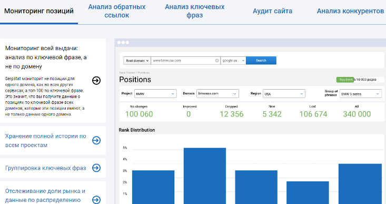Open the Анализ конкурентов tab
The image size is (386, 204).
pos(350,11)
